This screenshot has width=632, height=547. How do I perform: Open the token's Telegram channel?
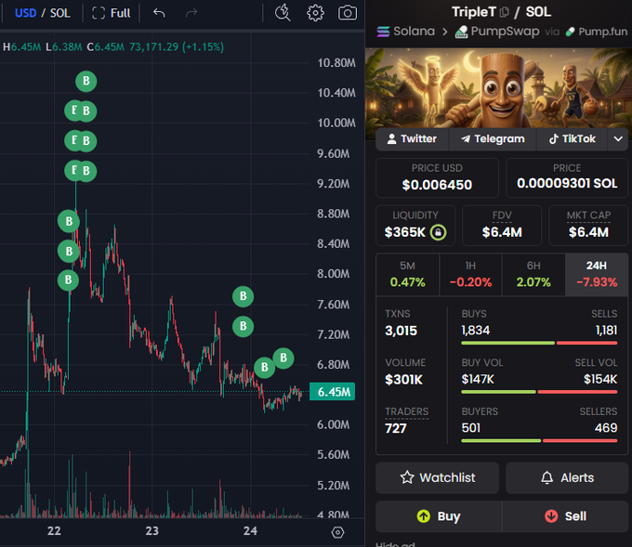point(493,139)
